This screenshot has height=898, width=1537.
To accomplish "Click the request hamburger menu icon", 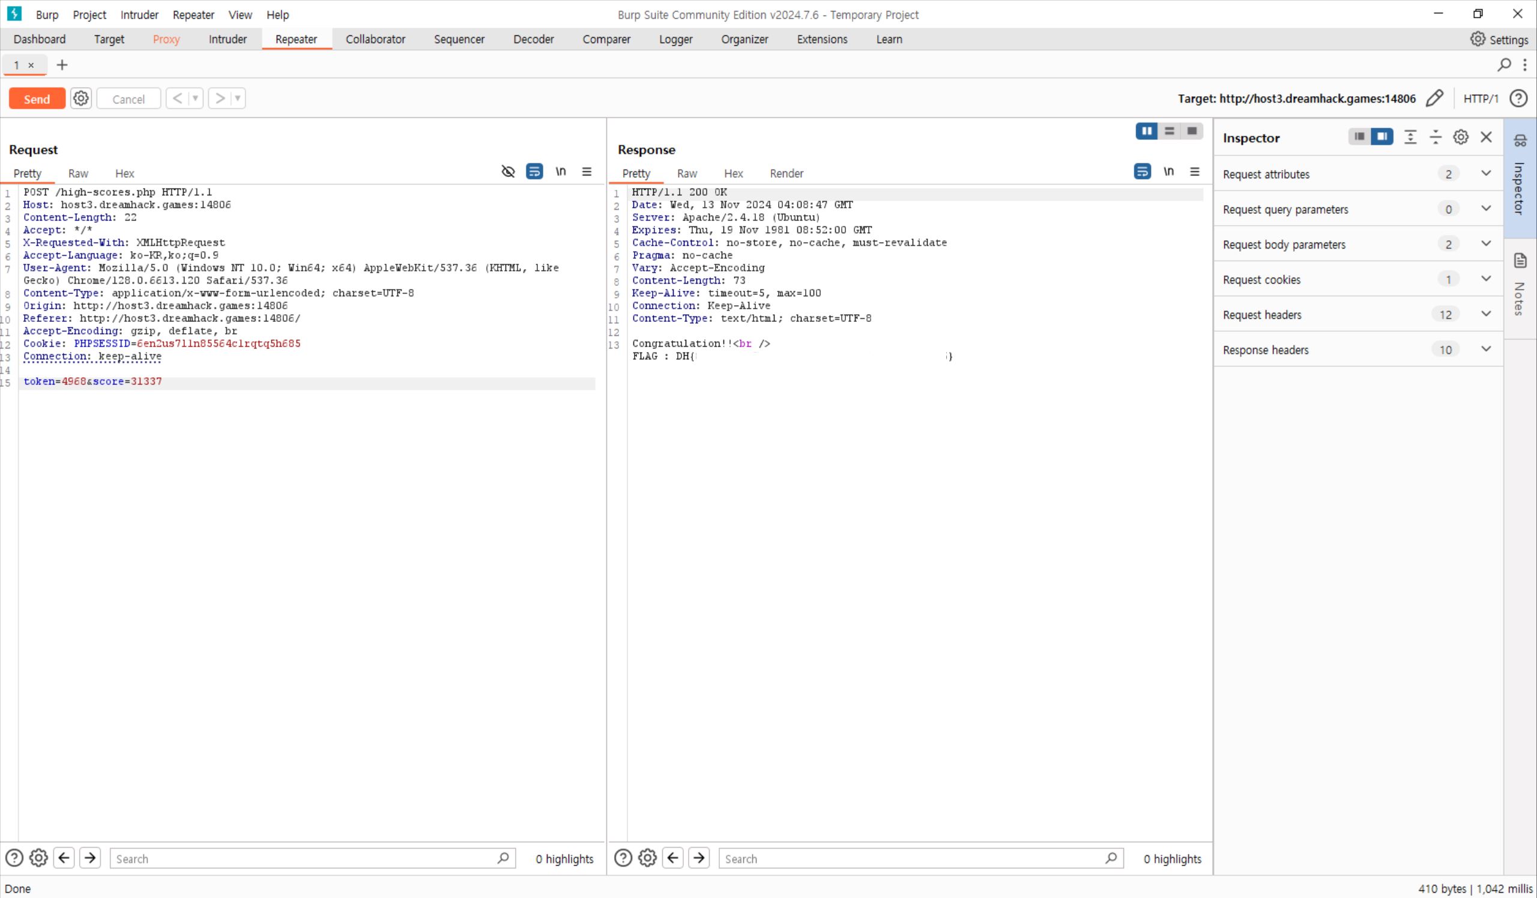I will point(587,172).
